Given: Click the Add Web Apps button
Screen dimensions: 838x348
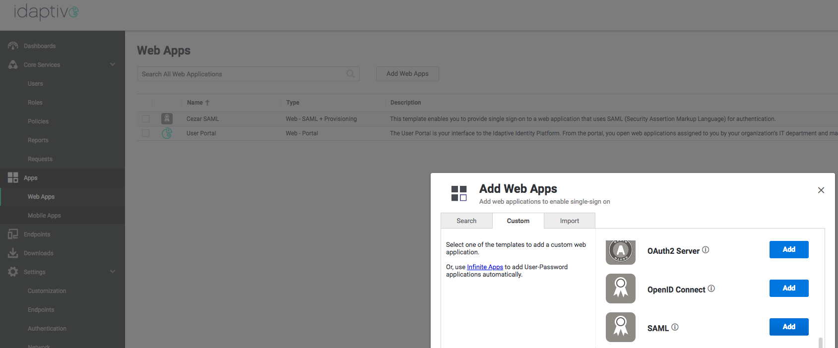Looking at the screenshot, I should (x=407, y=74).
